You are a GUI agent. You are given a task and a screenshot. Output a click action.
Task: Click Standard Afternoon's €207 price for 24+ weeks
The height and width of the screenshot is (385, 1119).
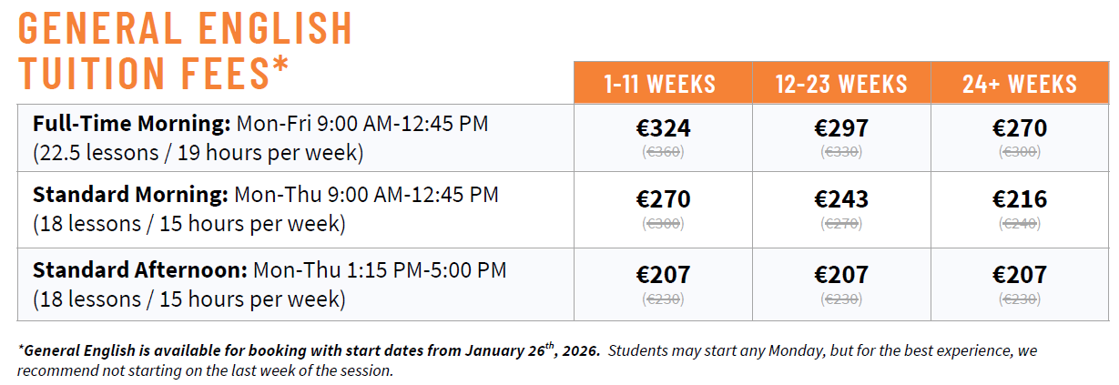tap(1020, 274)
